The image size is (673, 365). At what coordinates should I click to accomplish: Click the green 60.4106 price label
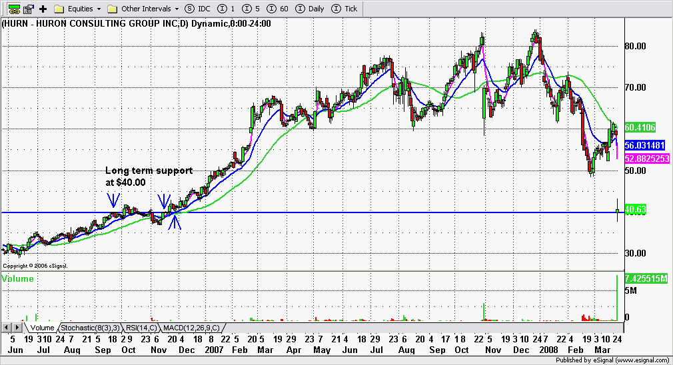pos(640,127)
